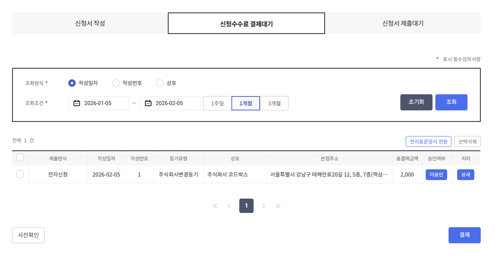The width and height of the screenshot is (495, 259).
Task: Check the select-all checkbox in table header
Action: point(20,158)
